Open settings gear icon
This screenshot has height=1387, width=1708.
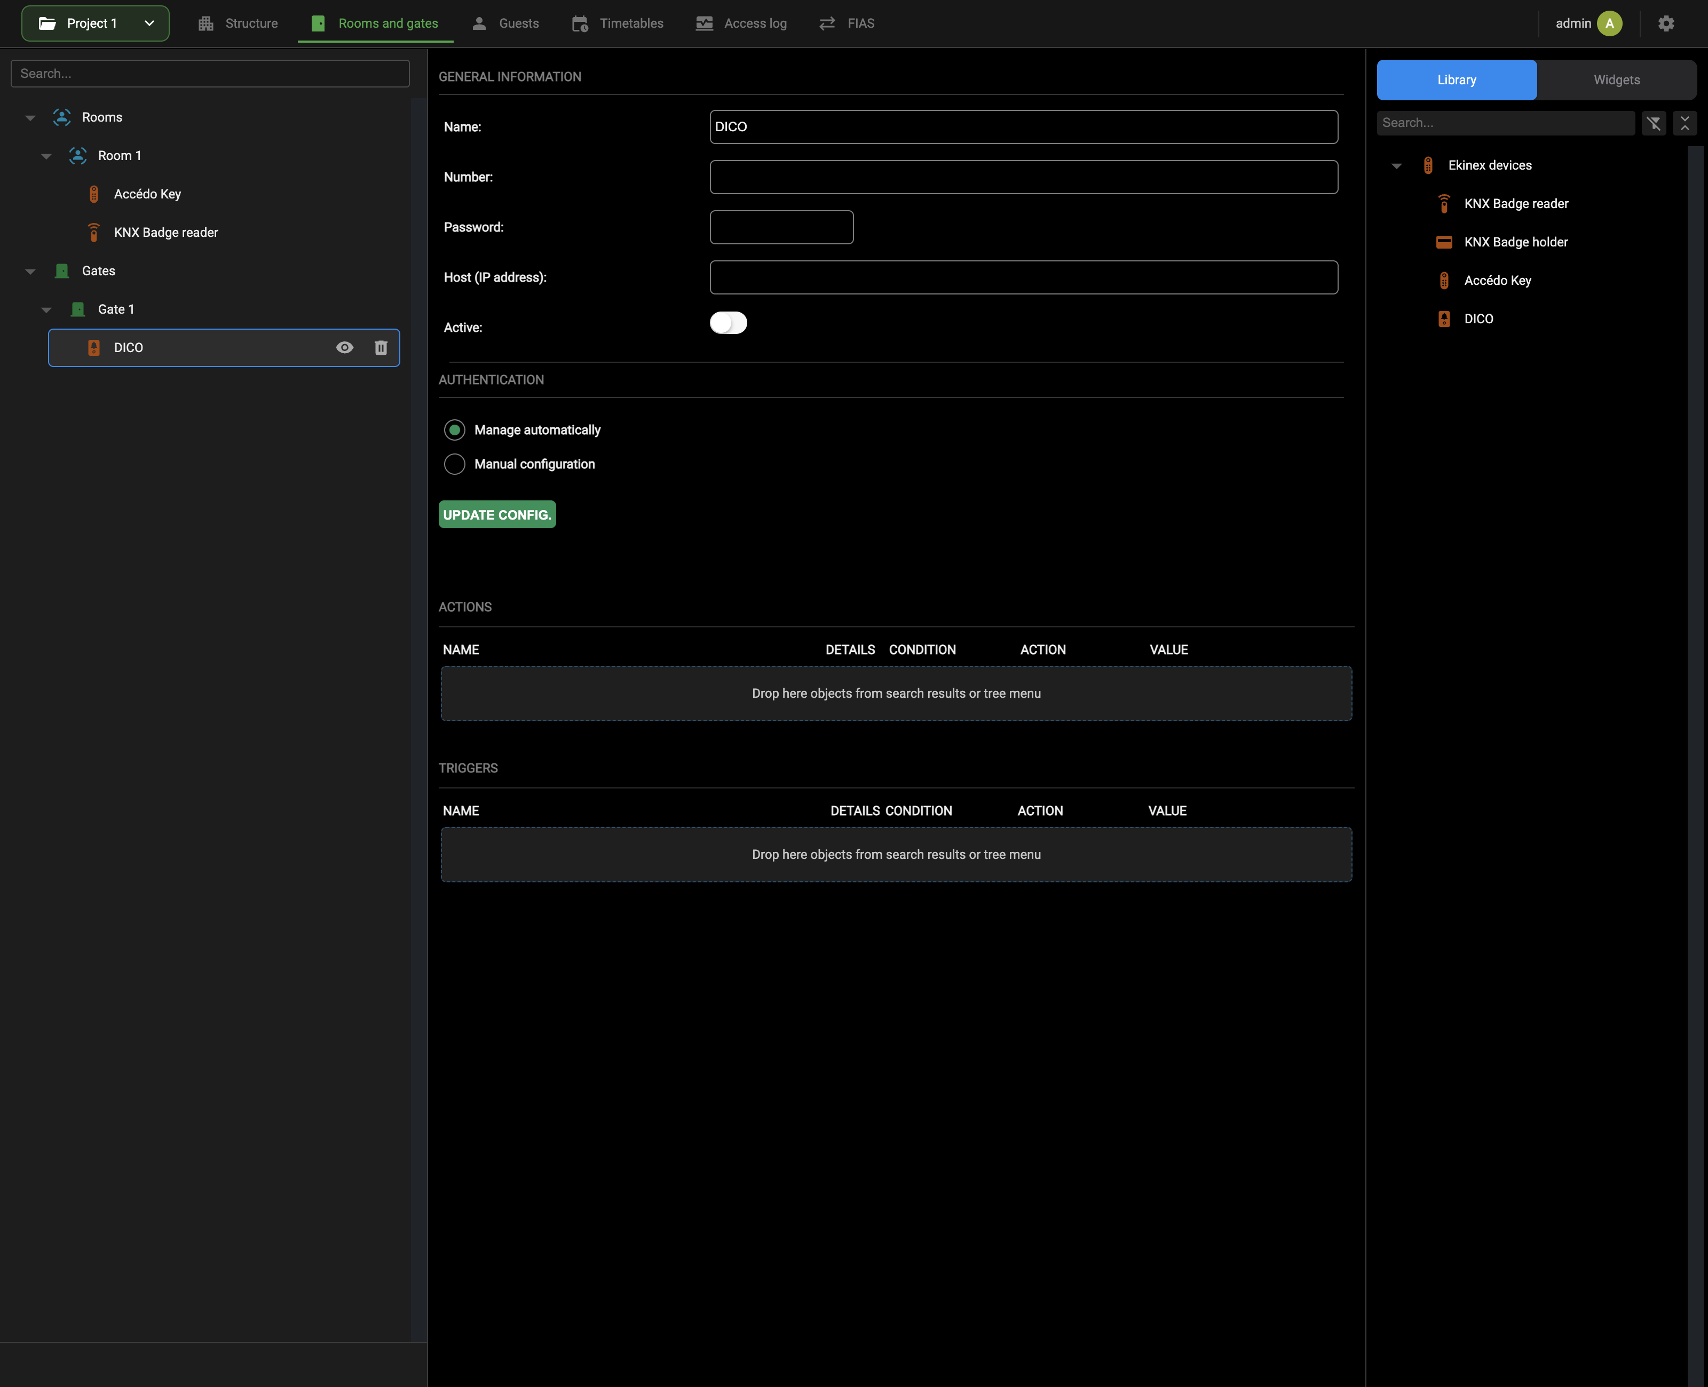(1666, 24)
